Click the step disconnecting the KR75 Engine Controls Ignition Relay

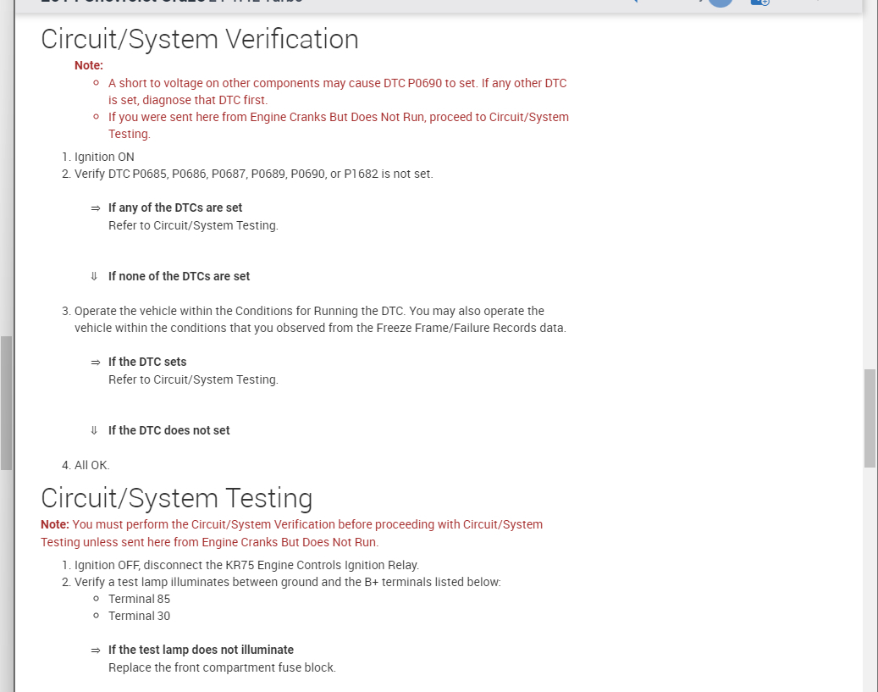pos(246,565)
